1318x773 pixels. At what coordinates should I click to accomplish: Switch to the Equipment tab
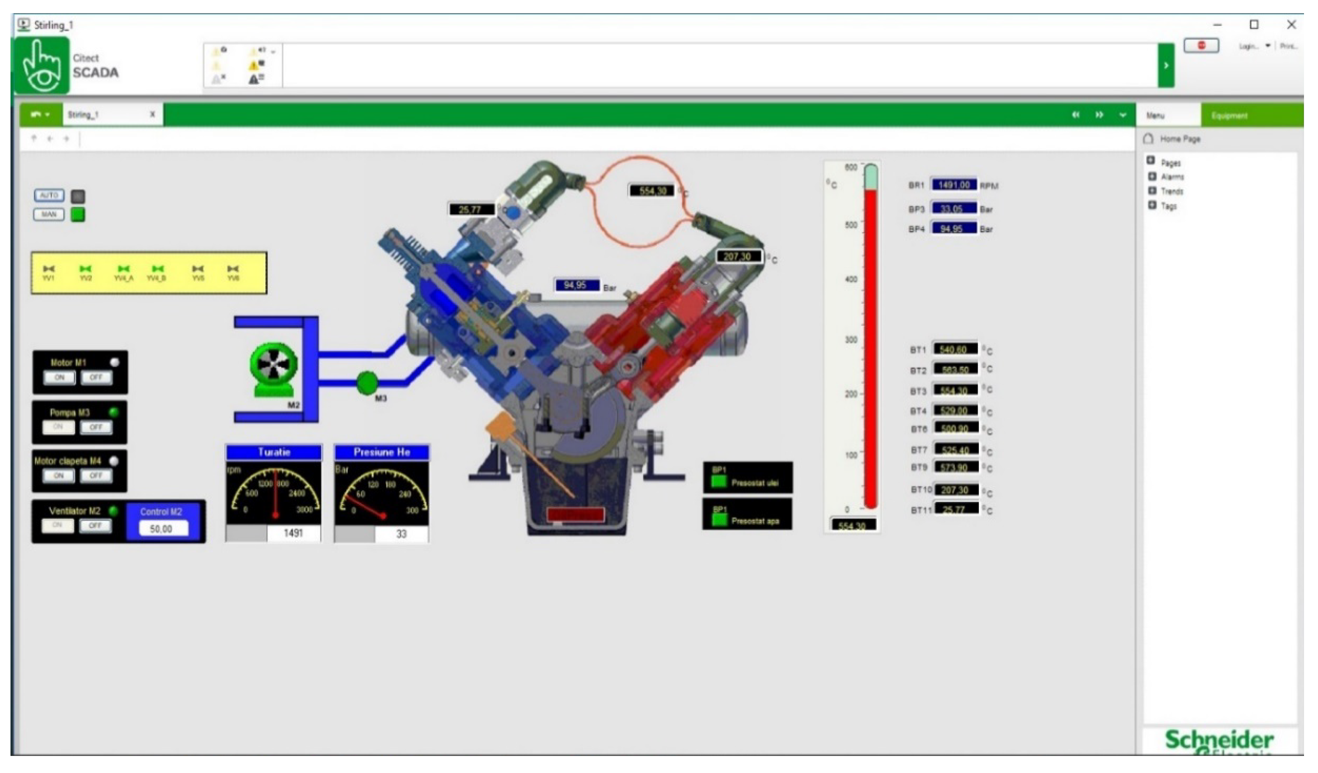[1229, 115]
